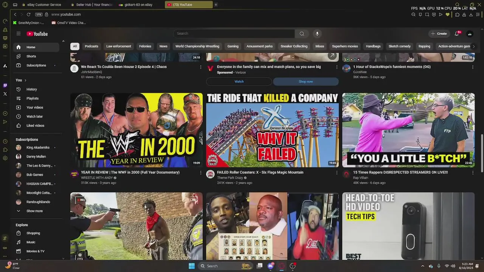Open options for WWF in 2000 video
Image resolution: width=484 pixels, height=272 pixels.
point(201,173)
